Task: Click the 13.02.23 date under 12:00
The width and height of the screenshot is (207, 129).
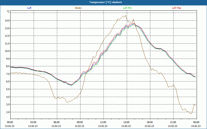Action: click(103, 126)
